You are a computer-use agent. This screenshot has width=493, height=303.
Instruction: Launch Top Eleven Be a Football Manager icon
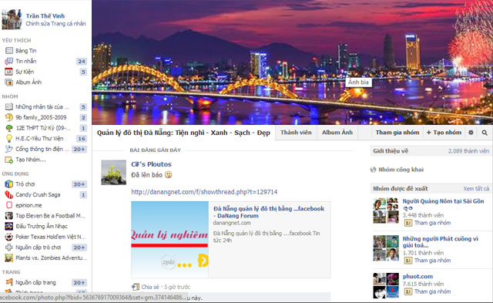click(9, 216)
